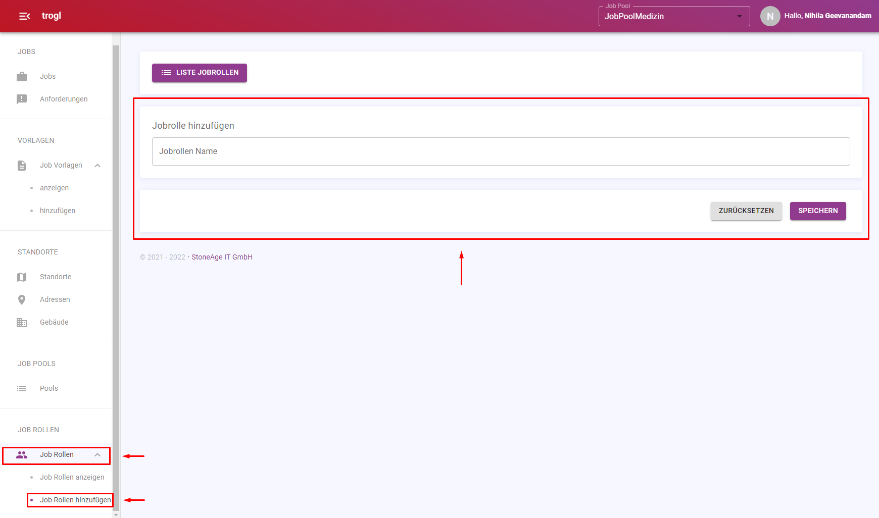Open the StoneAge IT GmbH link
Viewport: 879px width, 518px height.
point(222,257)
